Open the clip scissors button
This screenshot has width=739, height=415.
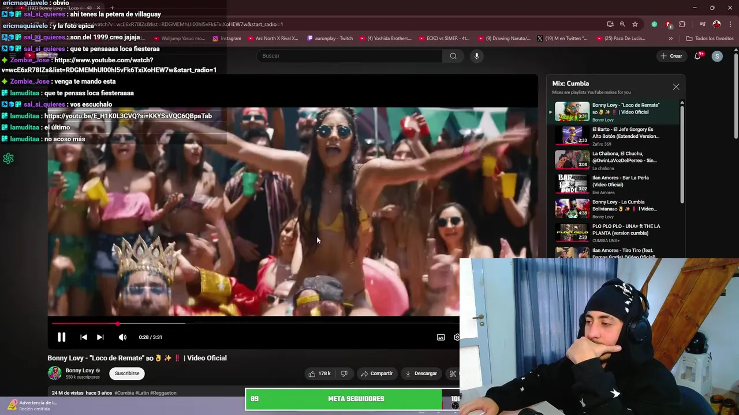click(453, 373)
